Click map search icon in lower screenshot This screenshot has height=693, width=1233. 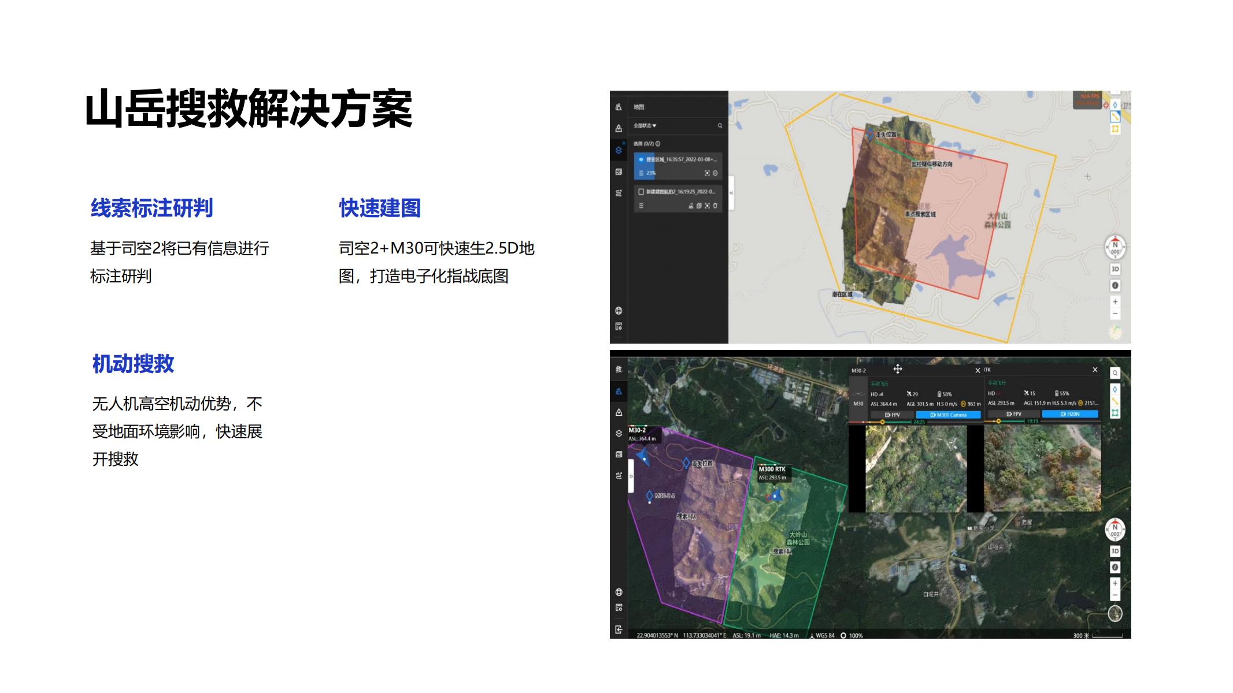[x=1115, y=373]
